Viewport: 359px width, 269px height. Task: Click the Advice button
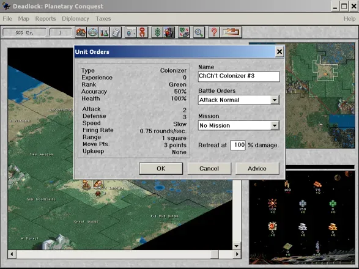pos(257,169)
